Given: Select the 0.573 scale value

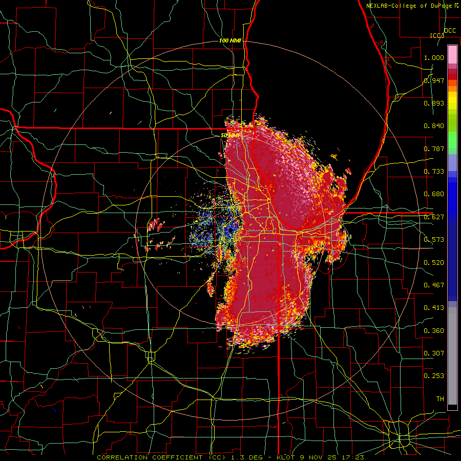Looking at the screenshot, I should click(434, 240).
